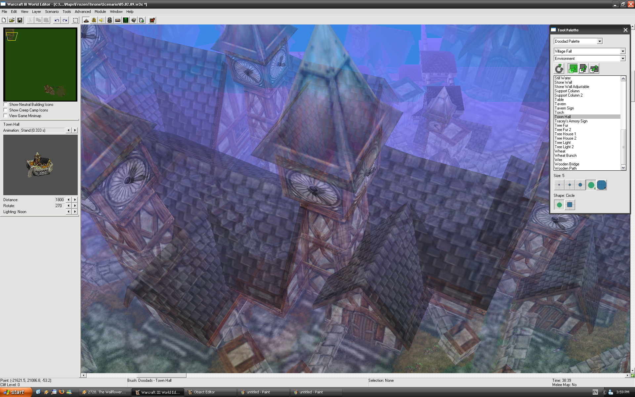Select Stone Wall Adjustable doodad
Screen dimensions: 635x397
point(572,87)
